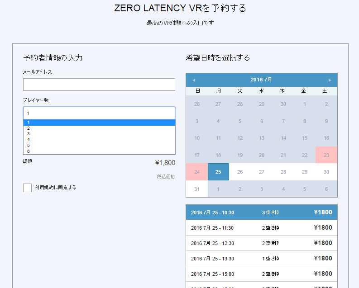The height and width of the screenshot is (288, 359).
Task: Choose the 15:00 time slot
Action: click(x=262, y=274)
